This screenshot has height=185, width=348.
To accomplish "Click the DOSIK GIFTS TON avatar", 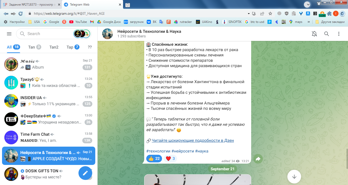I will point(11,174).
